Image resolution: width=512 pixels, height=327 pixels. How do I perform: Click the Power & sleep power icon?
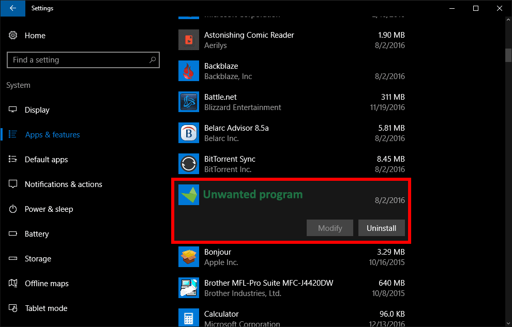[x=13, y=209]
